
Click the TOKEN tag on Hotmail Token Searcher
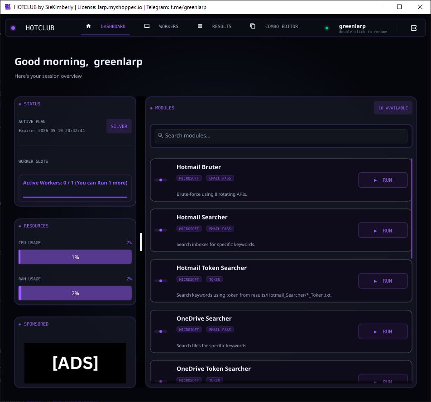tap(215, 279)
